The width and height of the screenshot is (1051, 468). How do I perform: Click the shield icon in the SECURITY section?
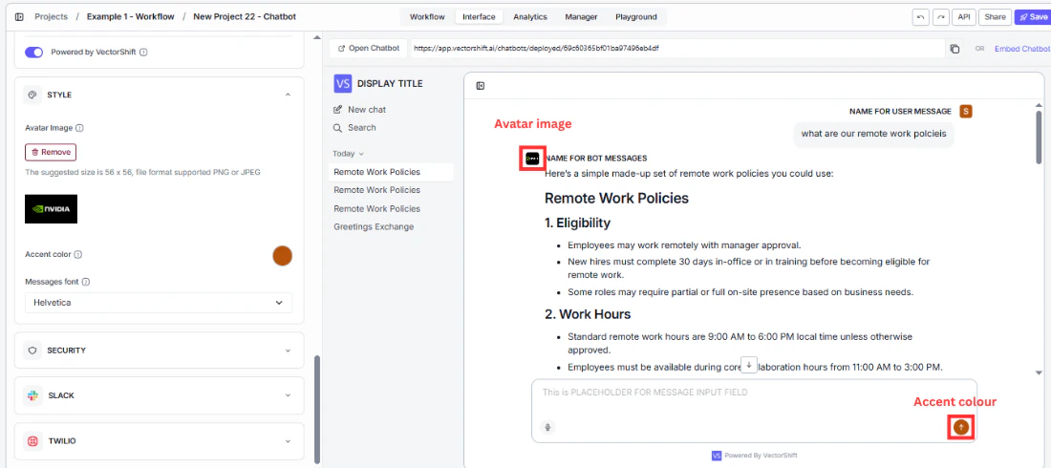[x=32, y=351]
